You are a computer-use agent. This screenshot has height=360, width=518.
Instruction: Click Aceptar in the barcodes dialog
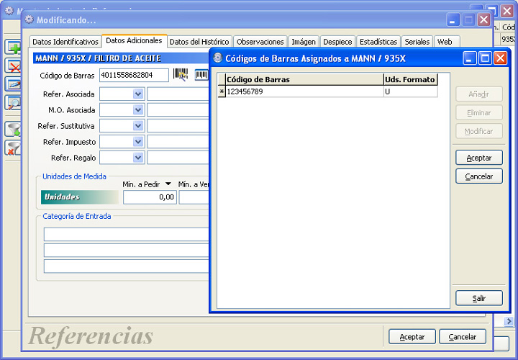479,158
